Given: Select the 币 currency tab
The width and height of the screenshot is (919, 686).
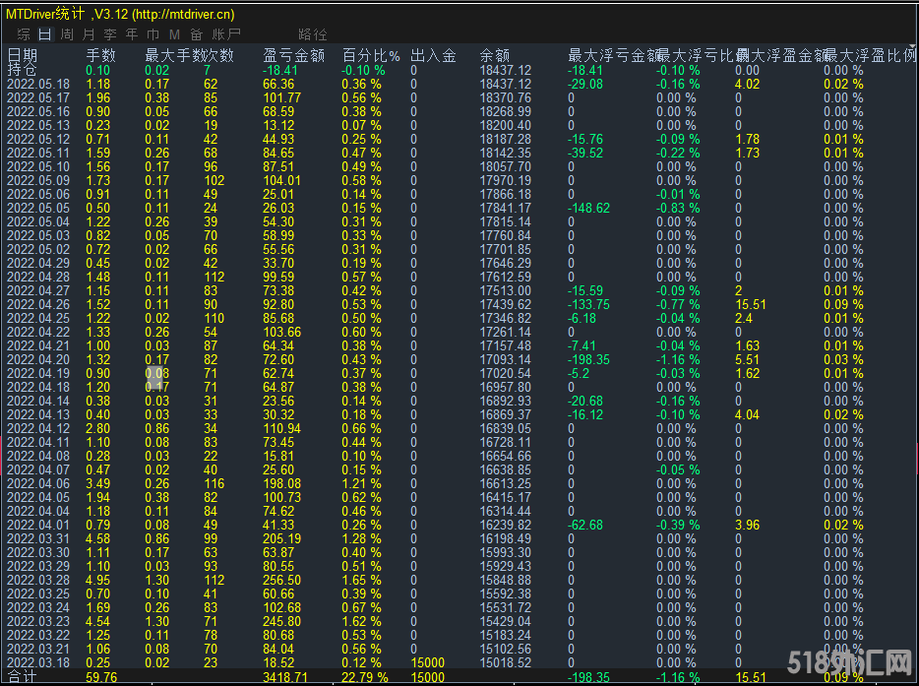Looking at the screenshot, I should click(x=153, y=33).
